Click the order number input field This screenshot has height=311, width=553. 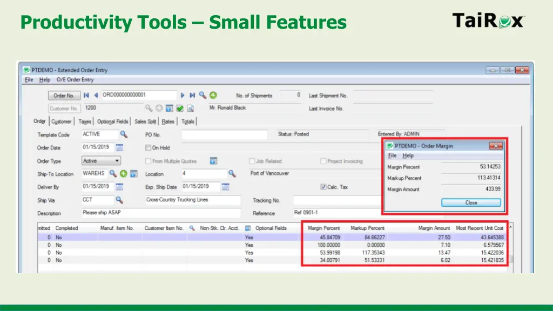click(139, 95)
